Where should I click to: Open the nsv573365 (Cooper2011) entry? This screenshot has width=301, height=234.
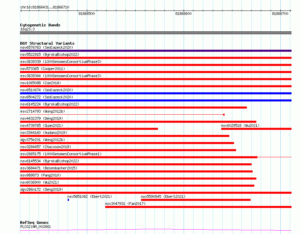[43, 69]
